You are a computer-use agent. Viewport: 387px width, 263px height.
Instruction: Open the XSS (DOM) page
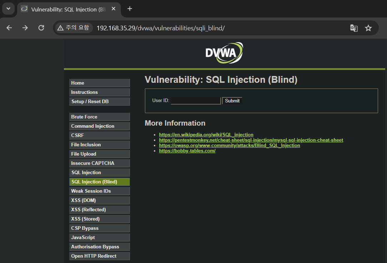pos(100,200)
